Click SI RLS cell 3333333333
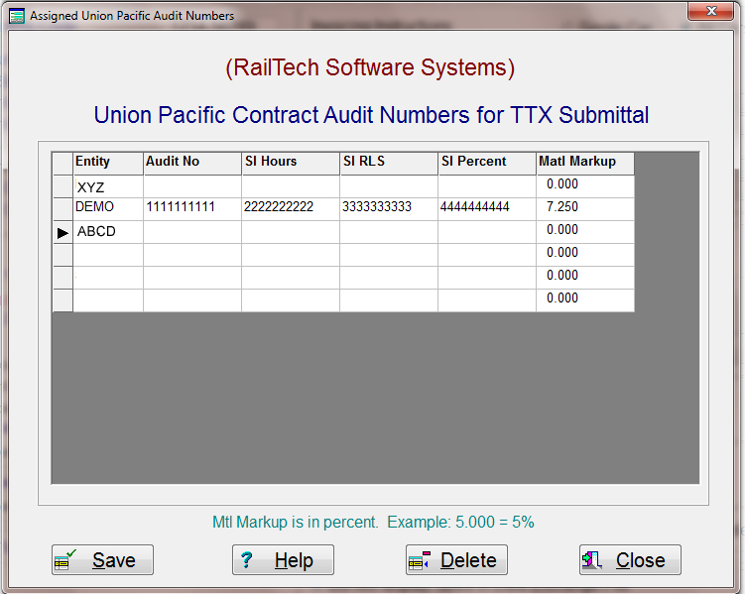Viewport: 745px width, 594px height. click(389, 209)
